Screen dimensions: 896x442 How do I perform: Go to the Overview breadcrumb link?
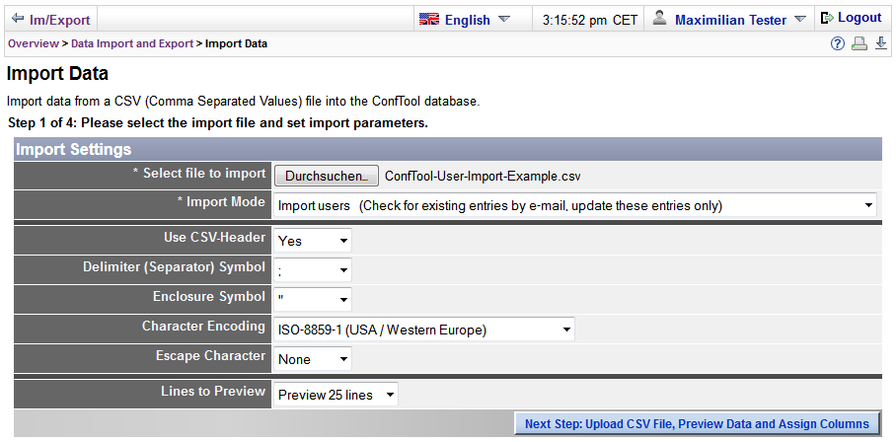34,43
